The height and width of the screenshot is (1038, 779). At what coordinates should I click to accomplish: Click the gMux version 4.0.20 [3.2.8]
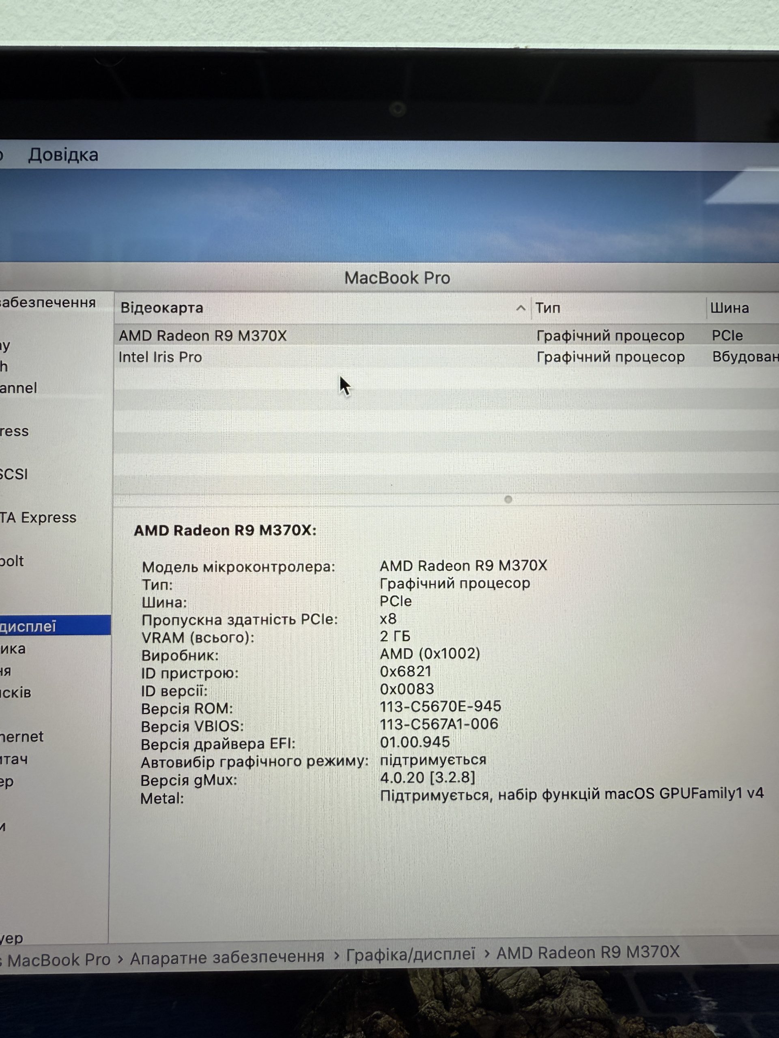428,778
